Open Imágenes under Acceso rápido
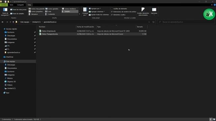The image size is (216, 121). [11, 42]
